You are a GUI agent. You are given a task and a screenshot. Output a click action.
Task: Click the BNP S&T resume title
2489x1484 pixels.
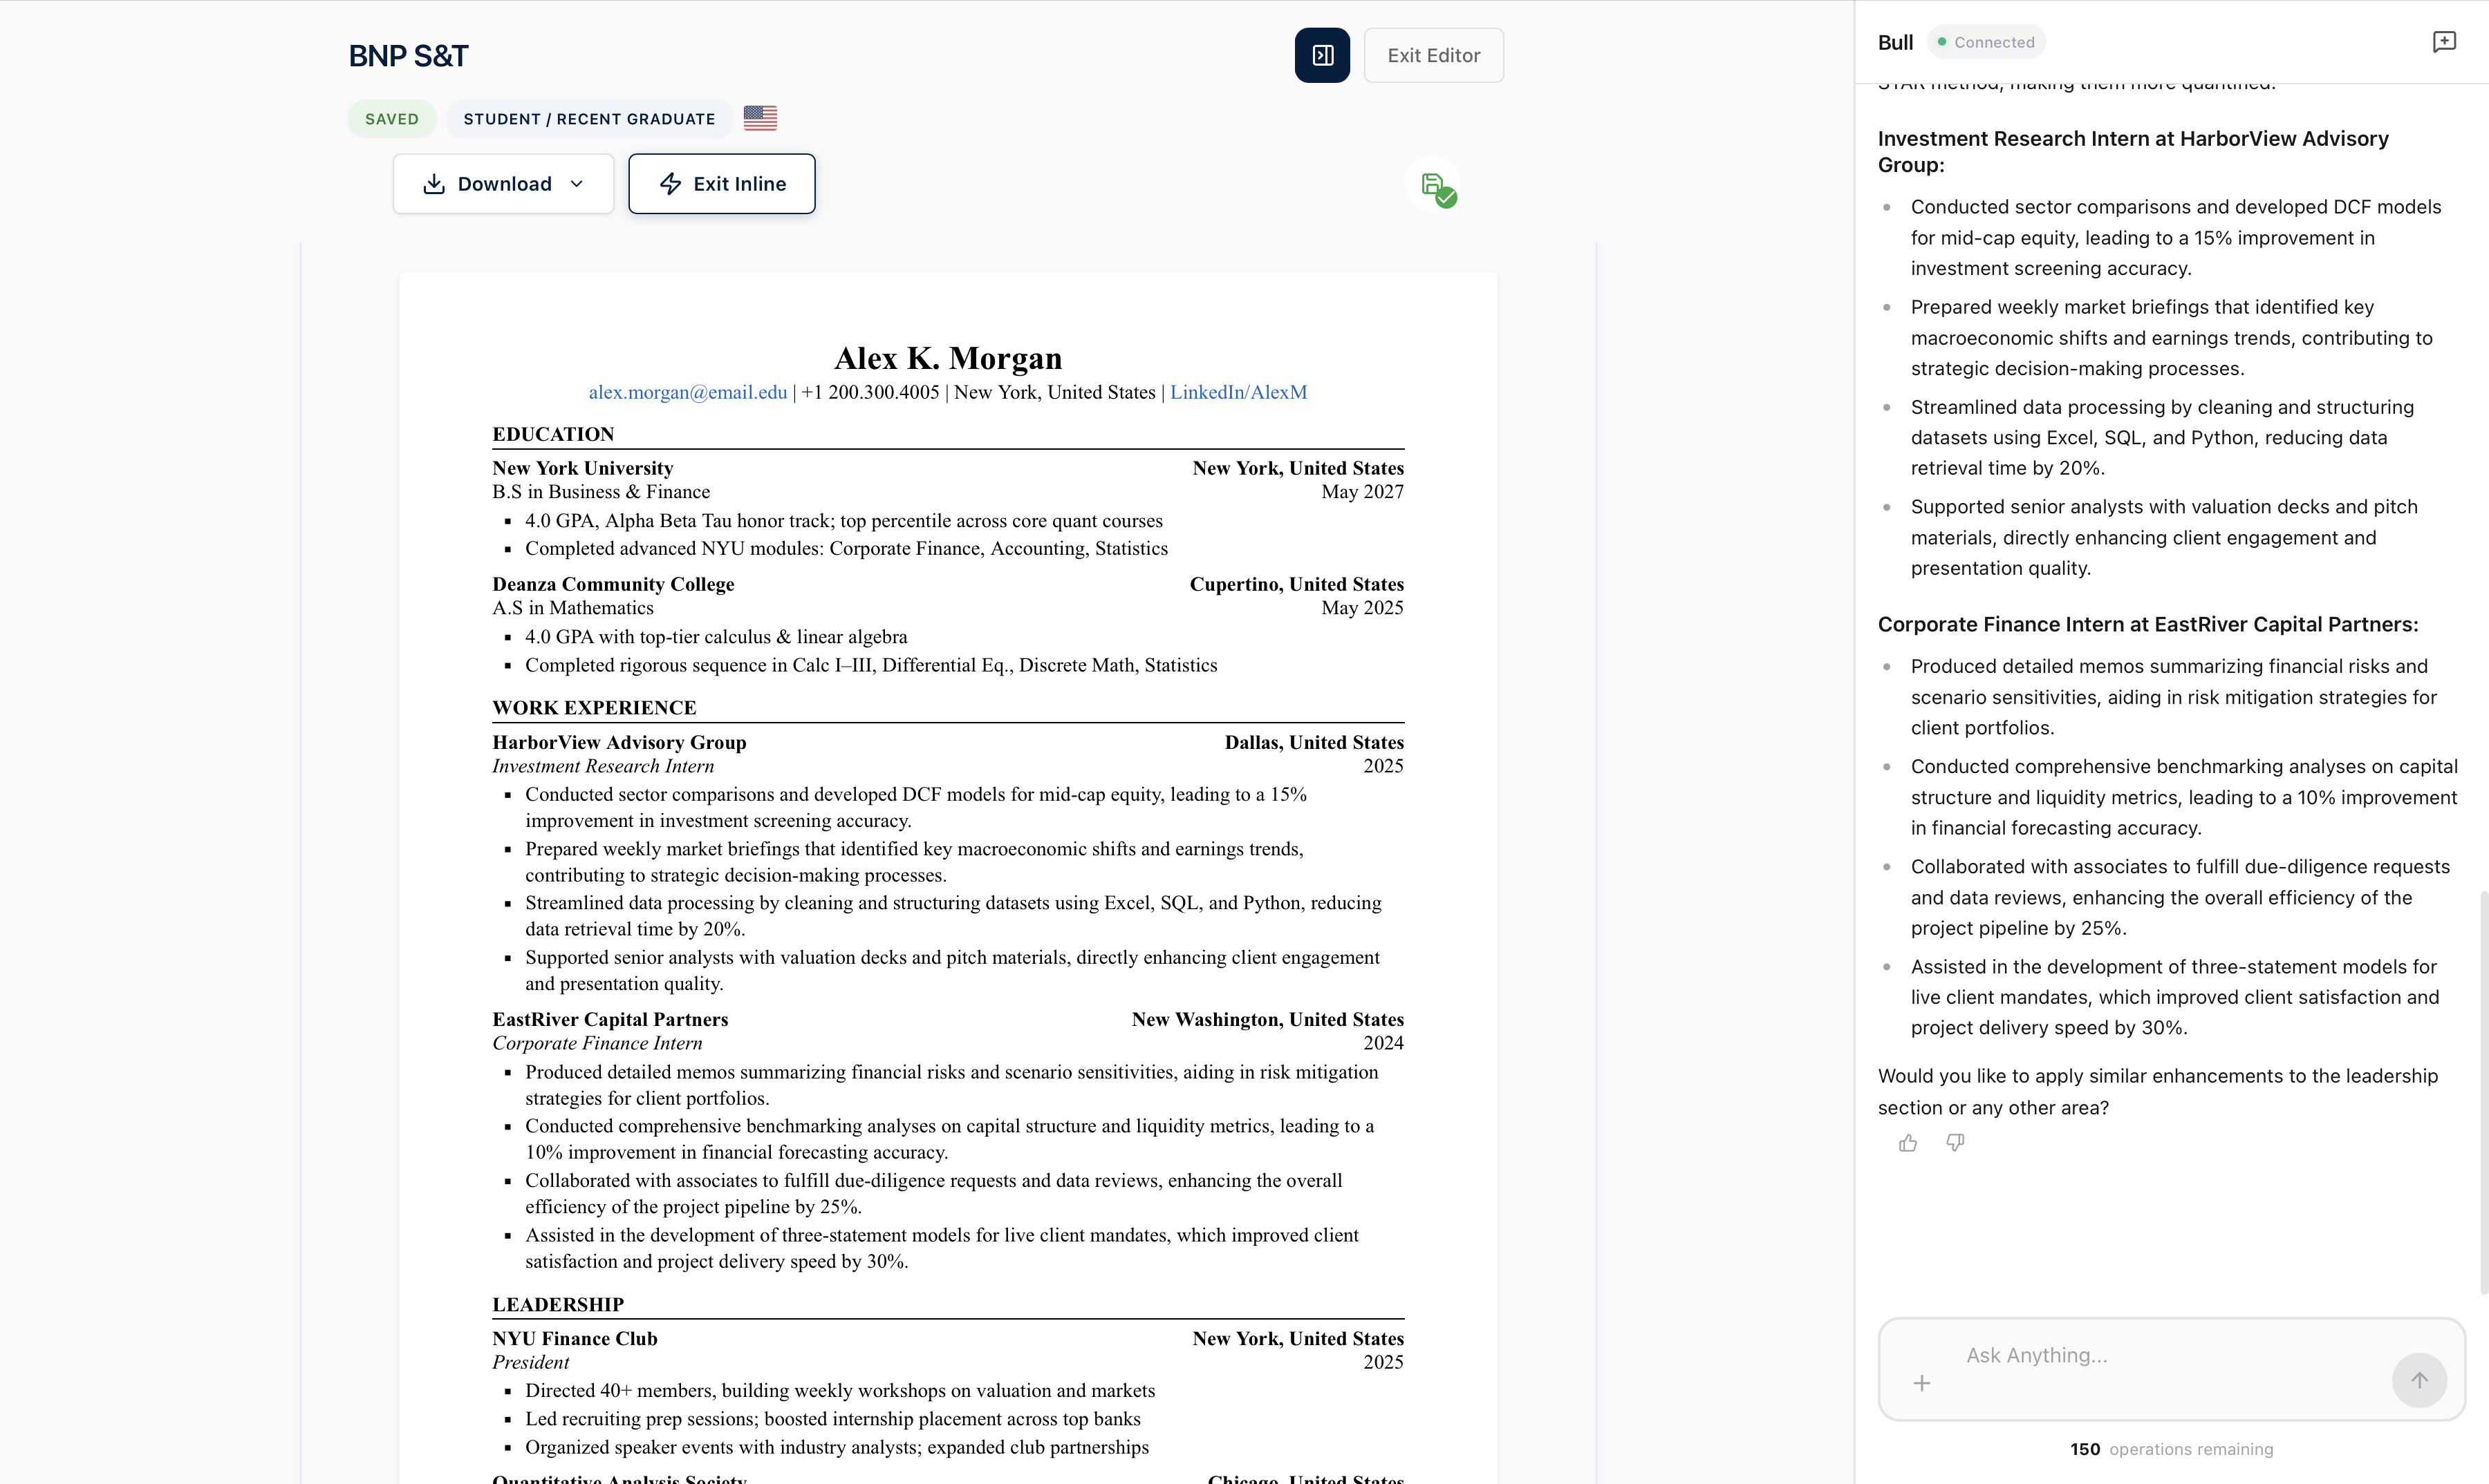[x=409, y=56]
